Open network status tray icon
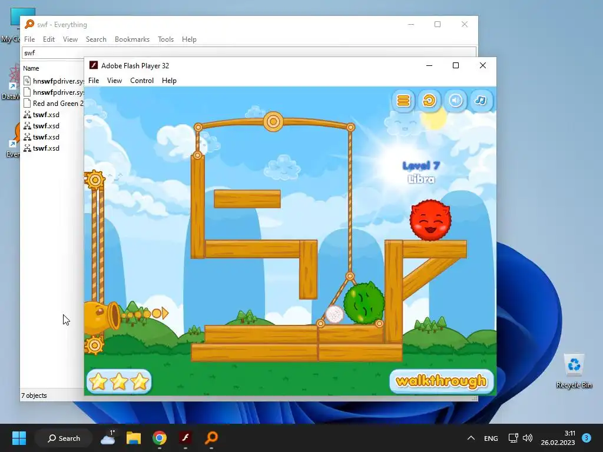This screenshot has height=452, width=603. tap(513, 438)
